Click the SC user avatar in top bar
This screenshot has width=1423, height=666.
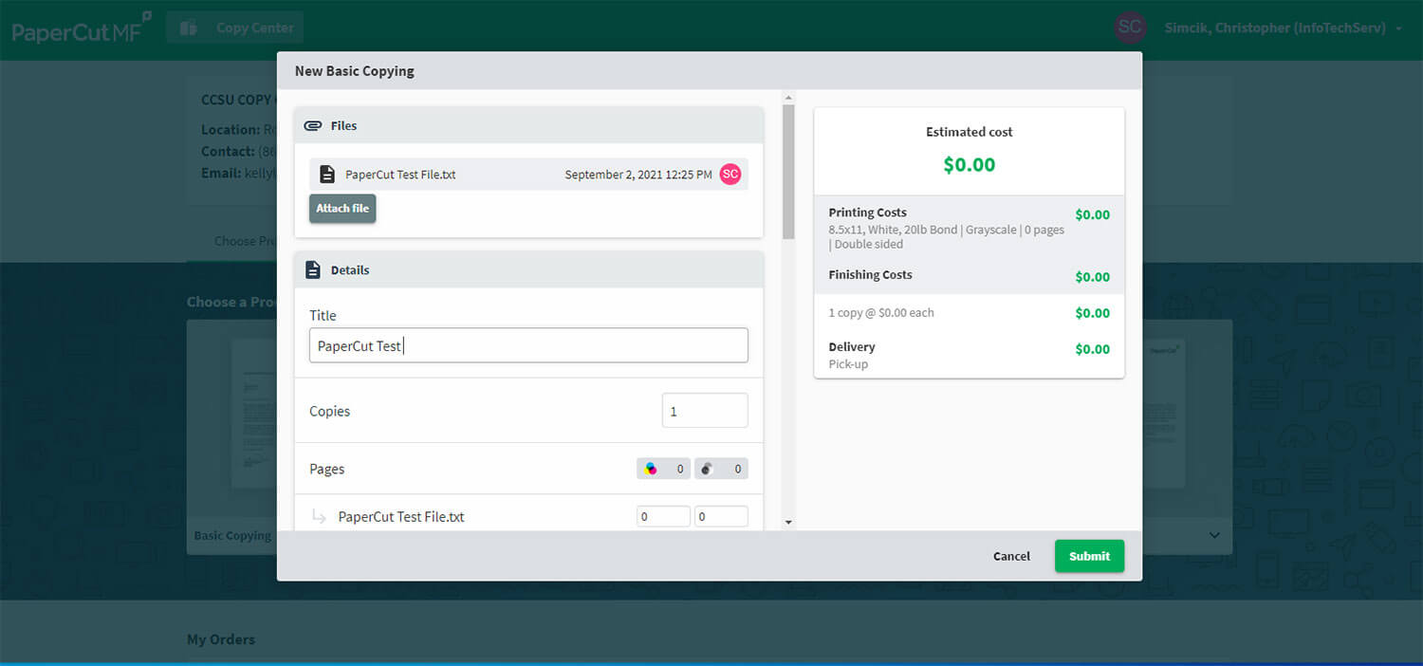1130,28
